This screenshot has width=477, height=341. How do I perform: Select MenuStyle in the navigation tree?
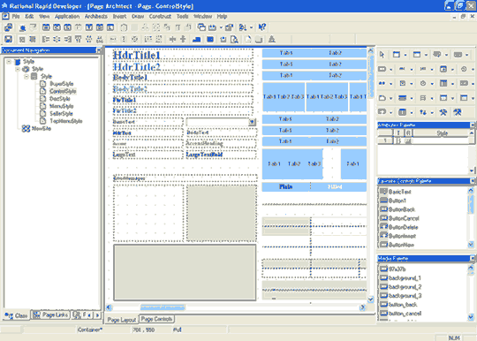[x=62, y=106]
